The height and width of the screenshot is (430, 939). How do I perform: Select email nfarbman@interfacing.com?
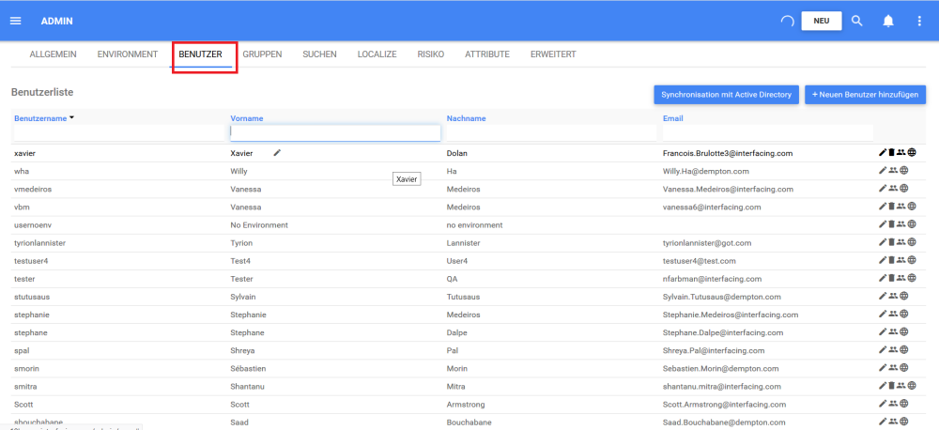pyautogui.click(x=713, y=279)
